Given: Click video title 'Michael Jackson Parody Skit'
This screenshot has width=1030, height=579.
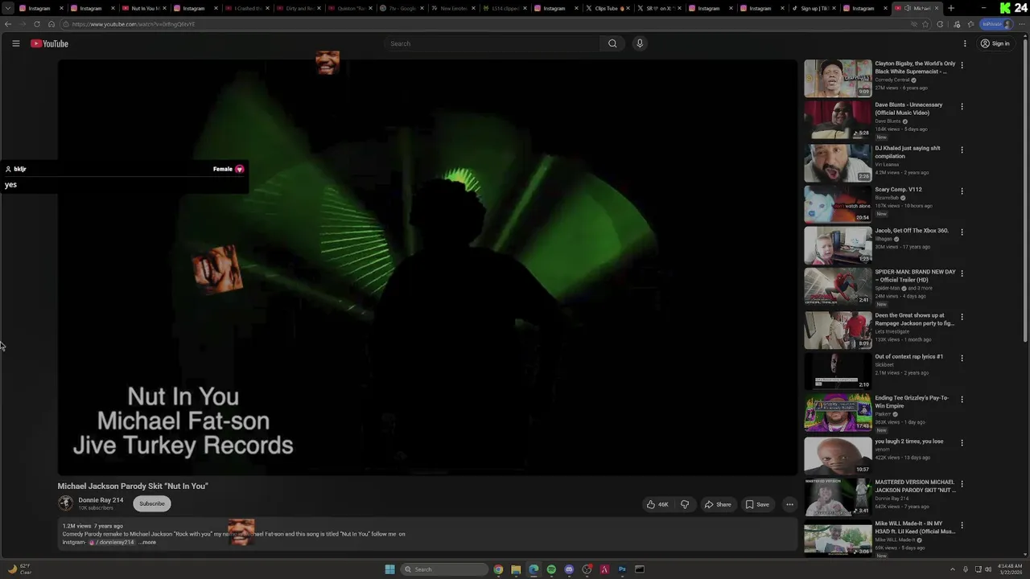Looking at the screenshot, I should tap(133, 486).
